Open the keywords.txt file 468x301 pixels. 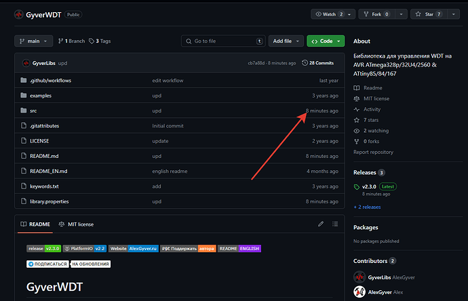tap(44, 186)
